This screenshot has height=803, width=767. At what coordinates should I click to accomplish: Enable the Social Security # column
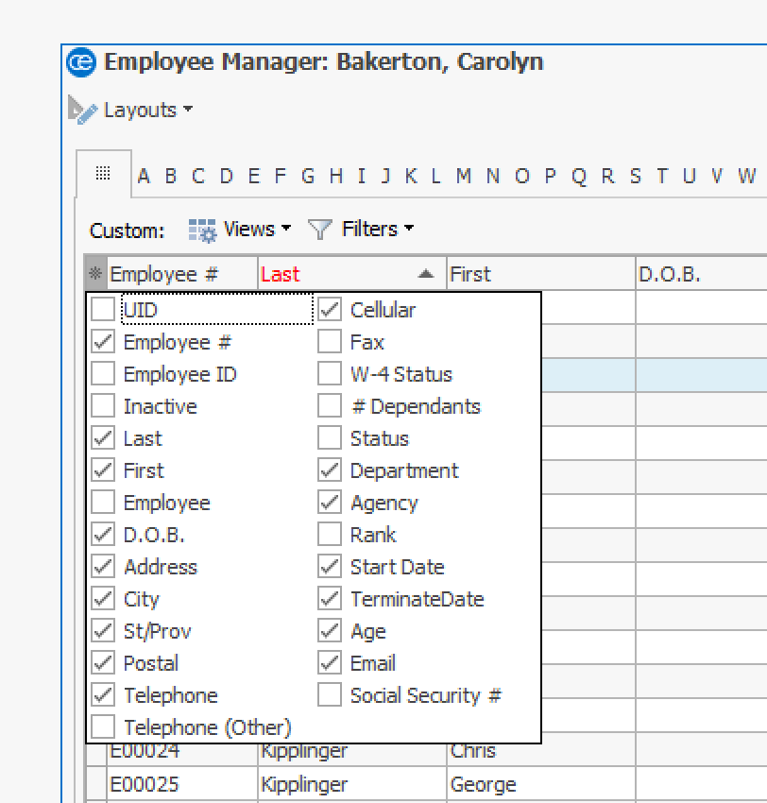(330, 695)
